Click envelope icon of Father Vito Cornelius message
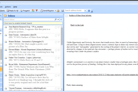The height and width of the screenshot is (92, 138). point(6,58)
